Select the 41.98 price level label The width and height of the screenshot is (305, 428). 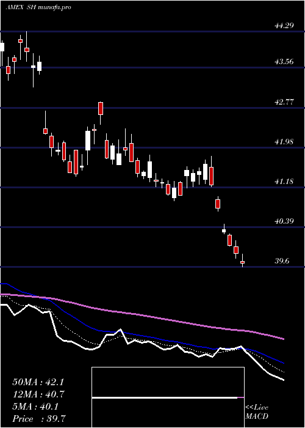click(x=284, y=142)
